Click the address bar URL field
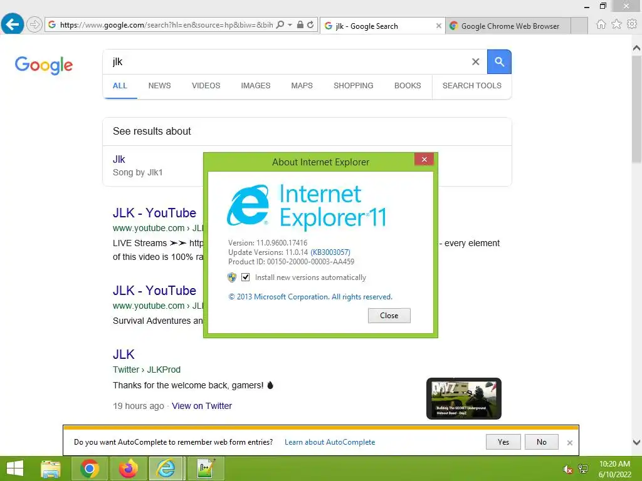The height and width of the screenshot is (481, 642). [x=166, y=25]
